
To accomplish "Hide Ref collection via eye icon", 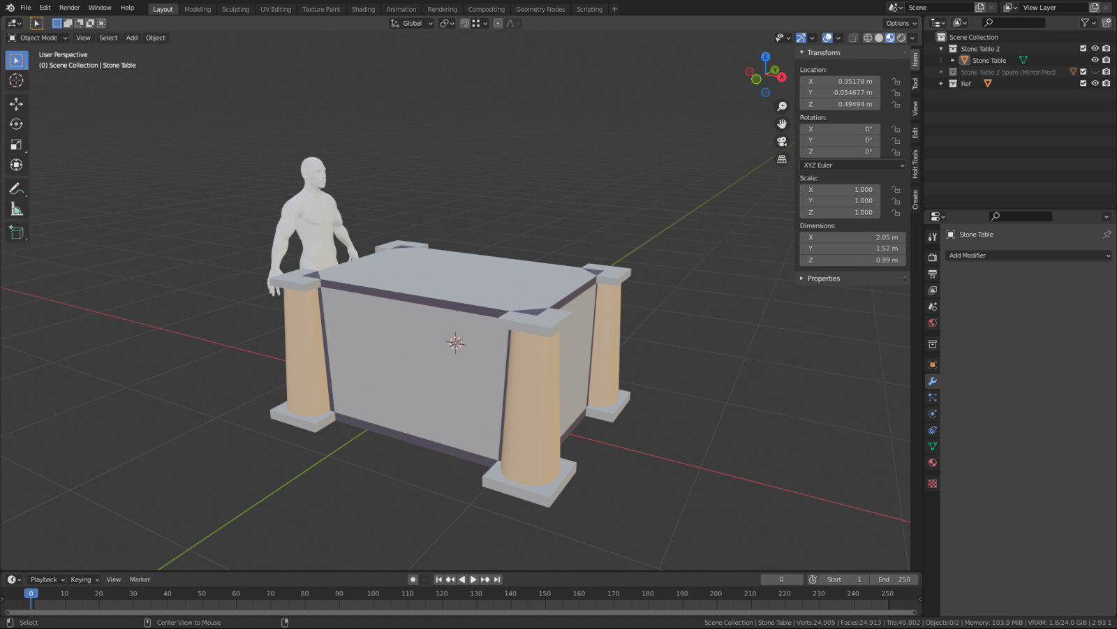I will coord(1095,84).
